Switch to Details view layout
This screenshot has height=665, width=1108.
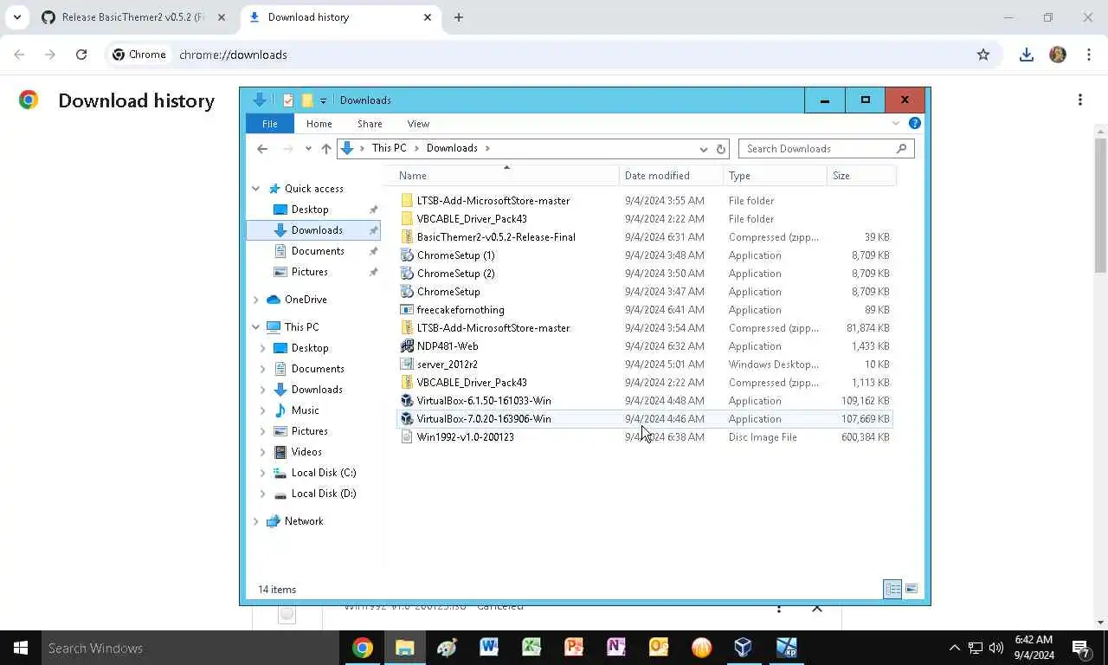892,589
